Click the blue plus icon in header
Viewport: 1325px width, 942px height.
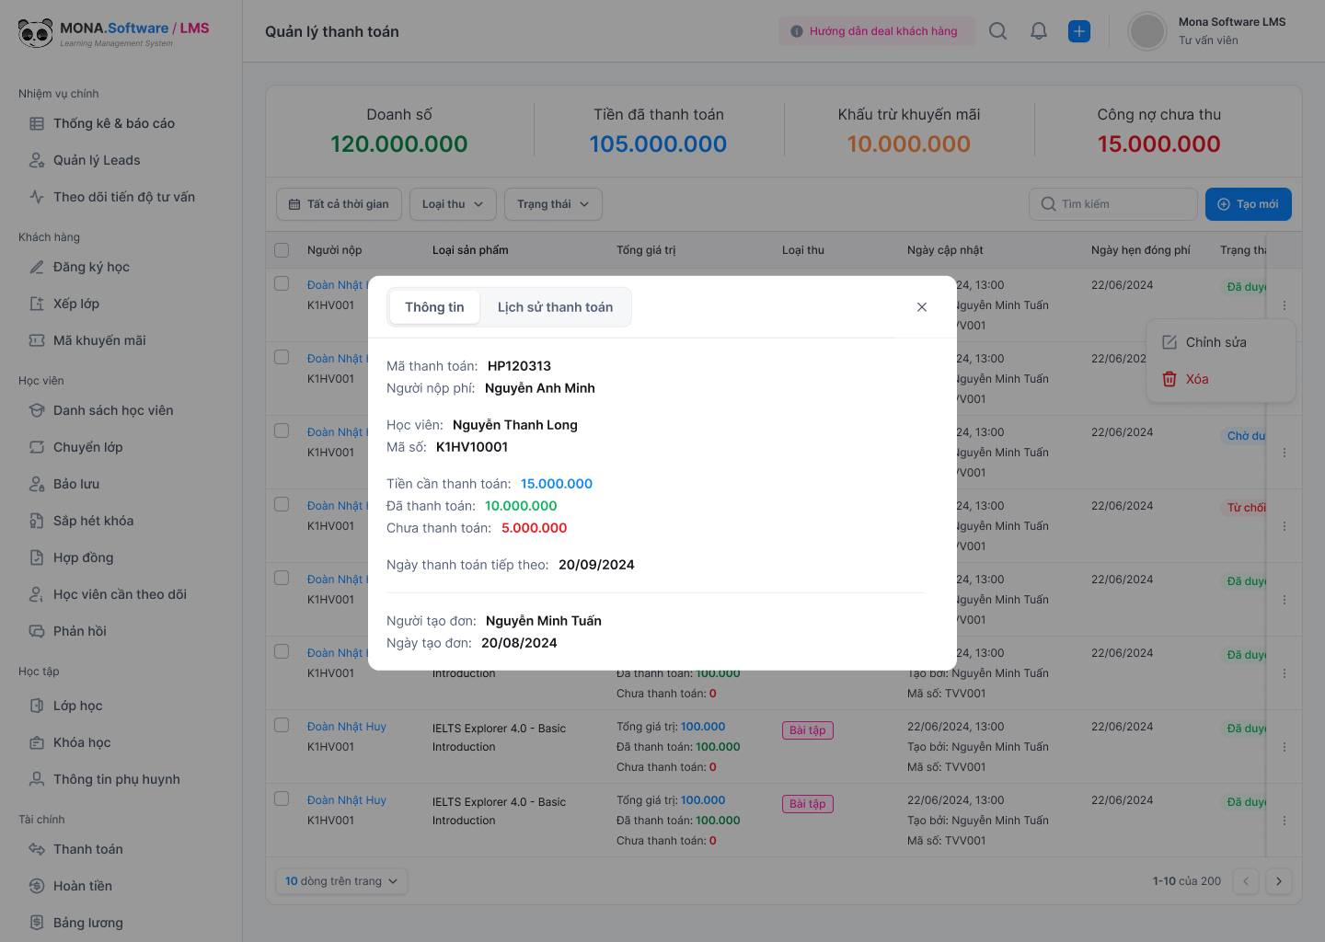(x=1079, y=31)
